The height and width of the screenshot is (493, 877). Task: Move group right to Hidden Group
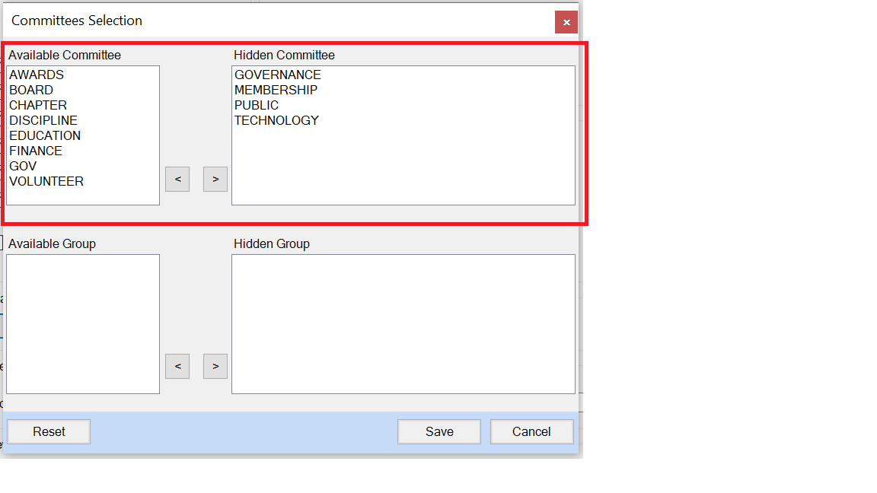coord(215,366)
